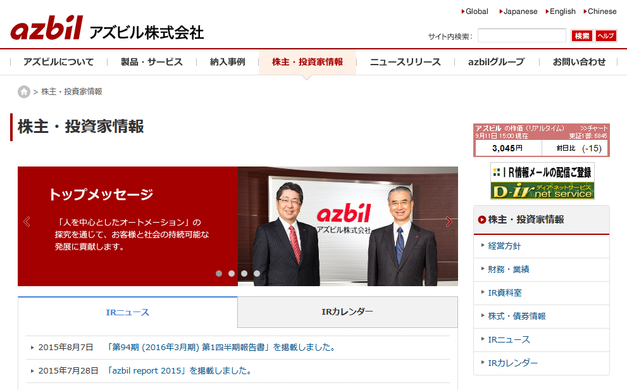Open IRカレンダー in sidebar
This screenshot has height=390, width=627.
(x=512, y=363)
